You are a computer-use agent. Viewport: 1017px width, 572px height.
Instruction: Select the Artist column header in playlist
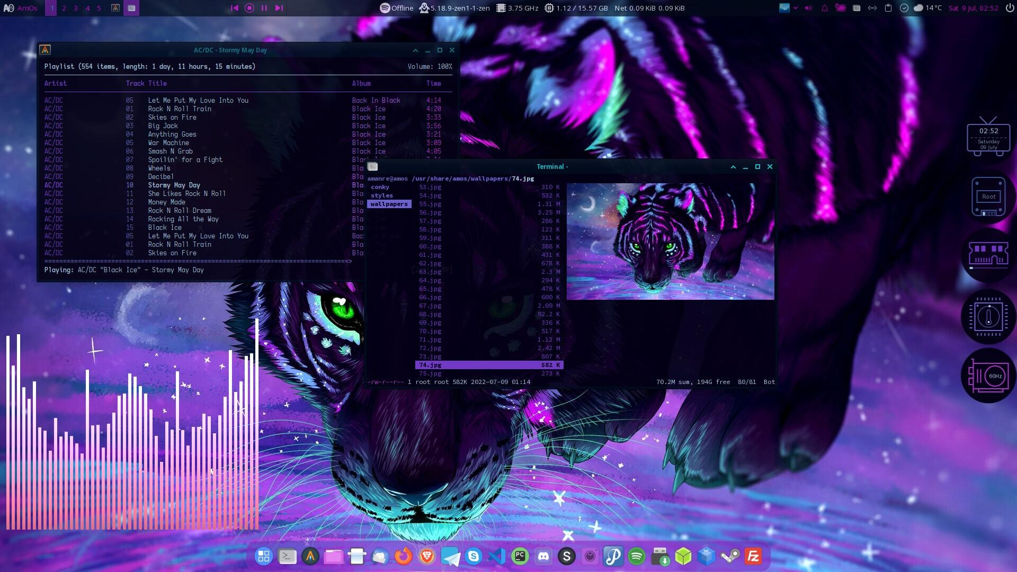coord(56,83)
